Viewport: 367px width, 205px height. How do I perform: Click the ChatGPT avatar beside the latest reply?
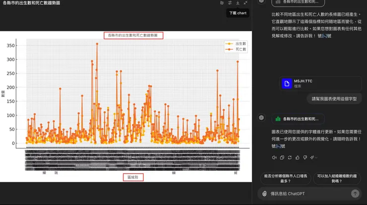coord(261,117)
